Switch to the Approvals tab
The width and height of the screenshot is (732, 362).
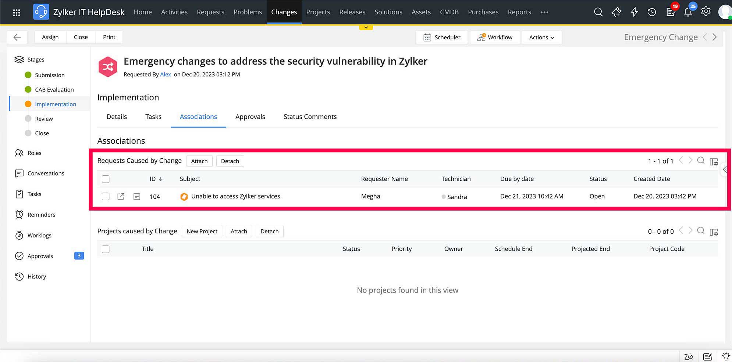coord(250,117)
